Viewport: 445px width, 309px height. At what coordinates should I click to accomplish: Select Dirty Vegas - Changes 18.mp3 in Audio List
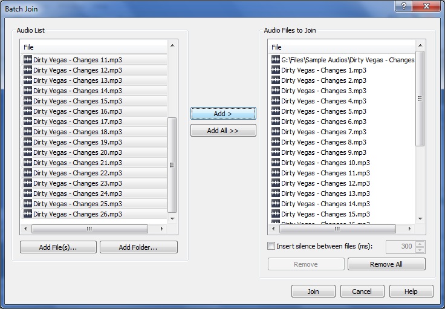(94, 132)
